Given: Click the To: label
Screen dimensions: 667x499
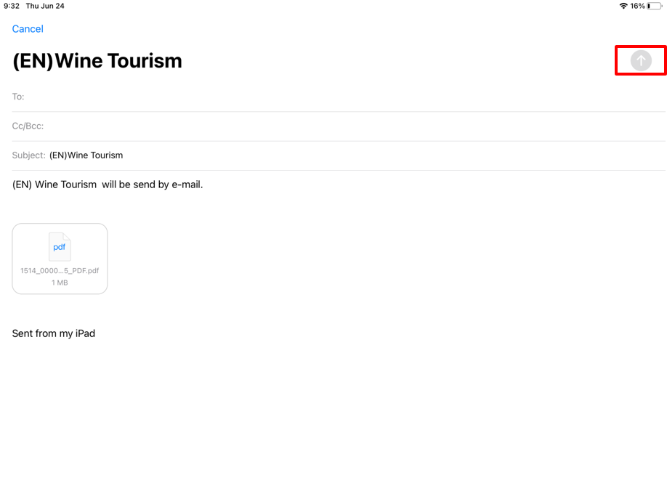Looking at the screenshot, I should click(18, 97).
